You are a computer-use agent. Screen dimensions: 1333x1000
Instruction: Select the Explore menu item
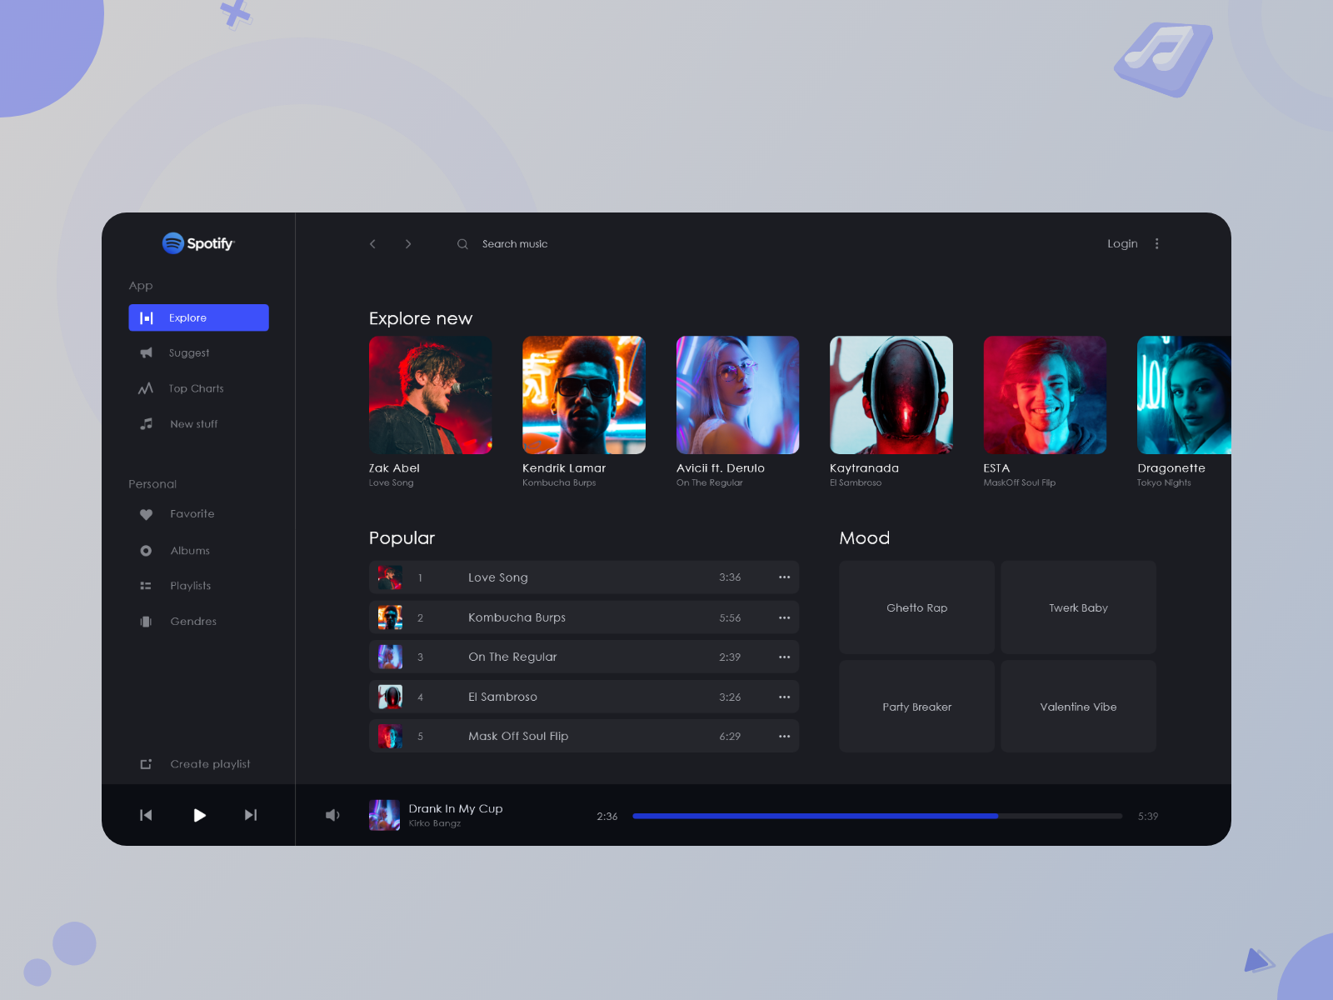198,317
